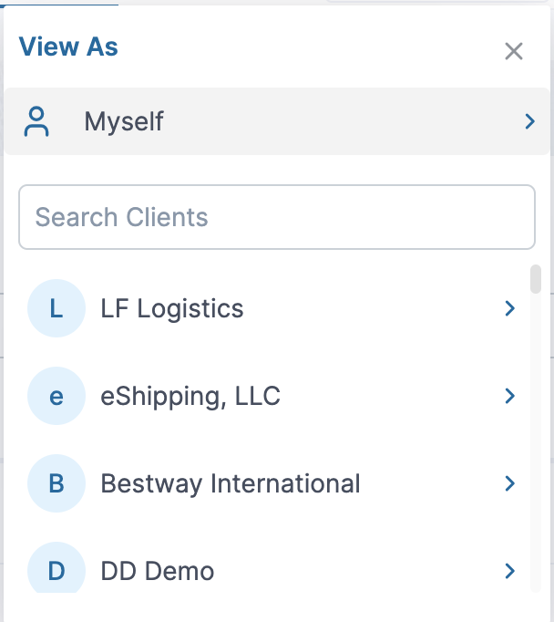
Task: Click the eShipping avatar letter icon
Action: point(56,397)
